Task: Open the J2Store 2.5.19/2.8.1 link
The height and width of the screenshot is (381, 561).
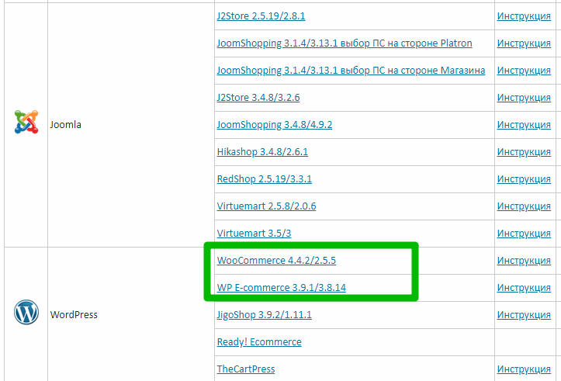Action: coord(261,16)
